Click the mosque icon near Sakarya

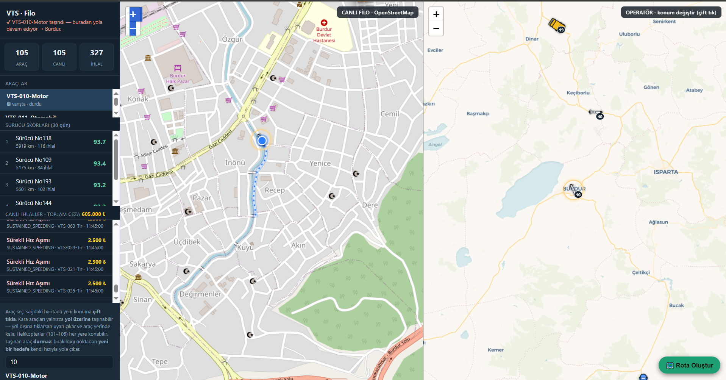click(x=187, y=271)
